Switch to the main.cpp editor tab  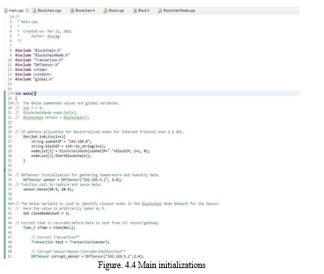click(16, 10)
